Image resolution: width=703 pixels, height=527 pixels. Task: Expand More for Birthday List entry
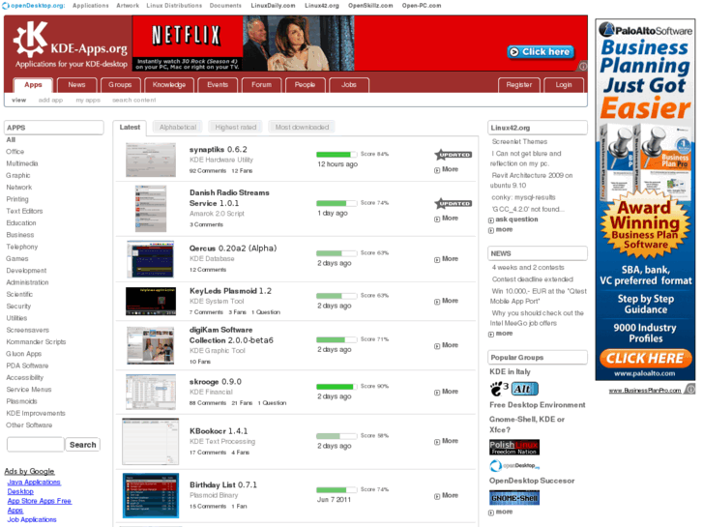click(447, 496)
